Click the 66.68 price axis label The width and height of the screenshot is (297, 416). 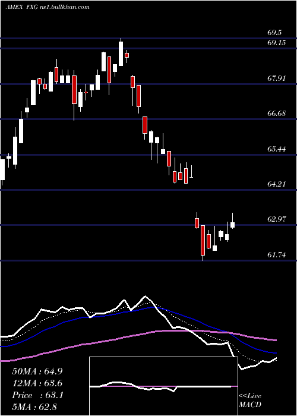277,114
